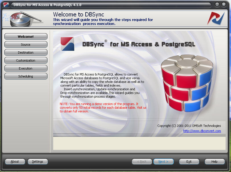Select the Customization step in sidebar
Screen dimensions: 231x172
pyautogui.click(x=26, y=60)
